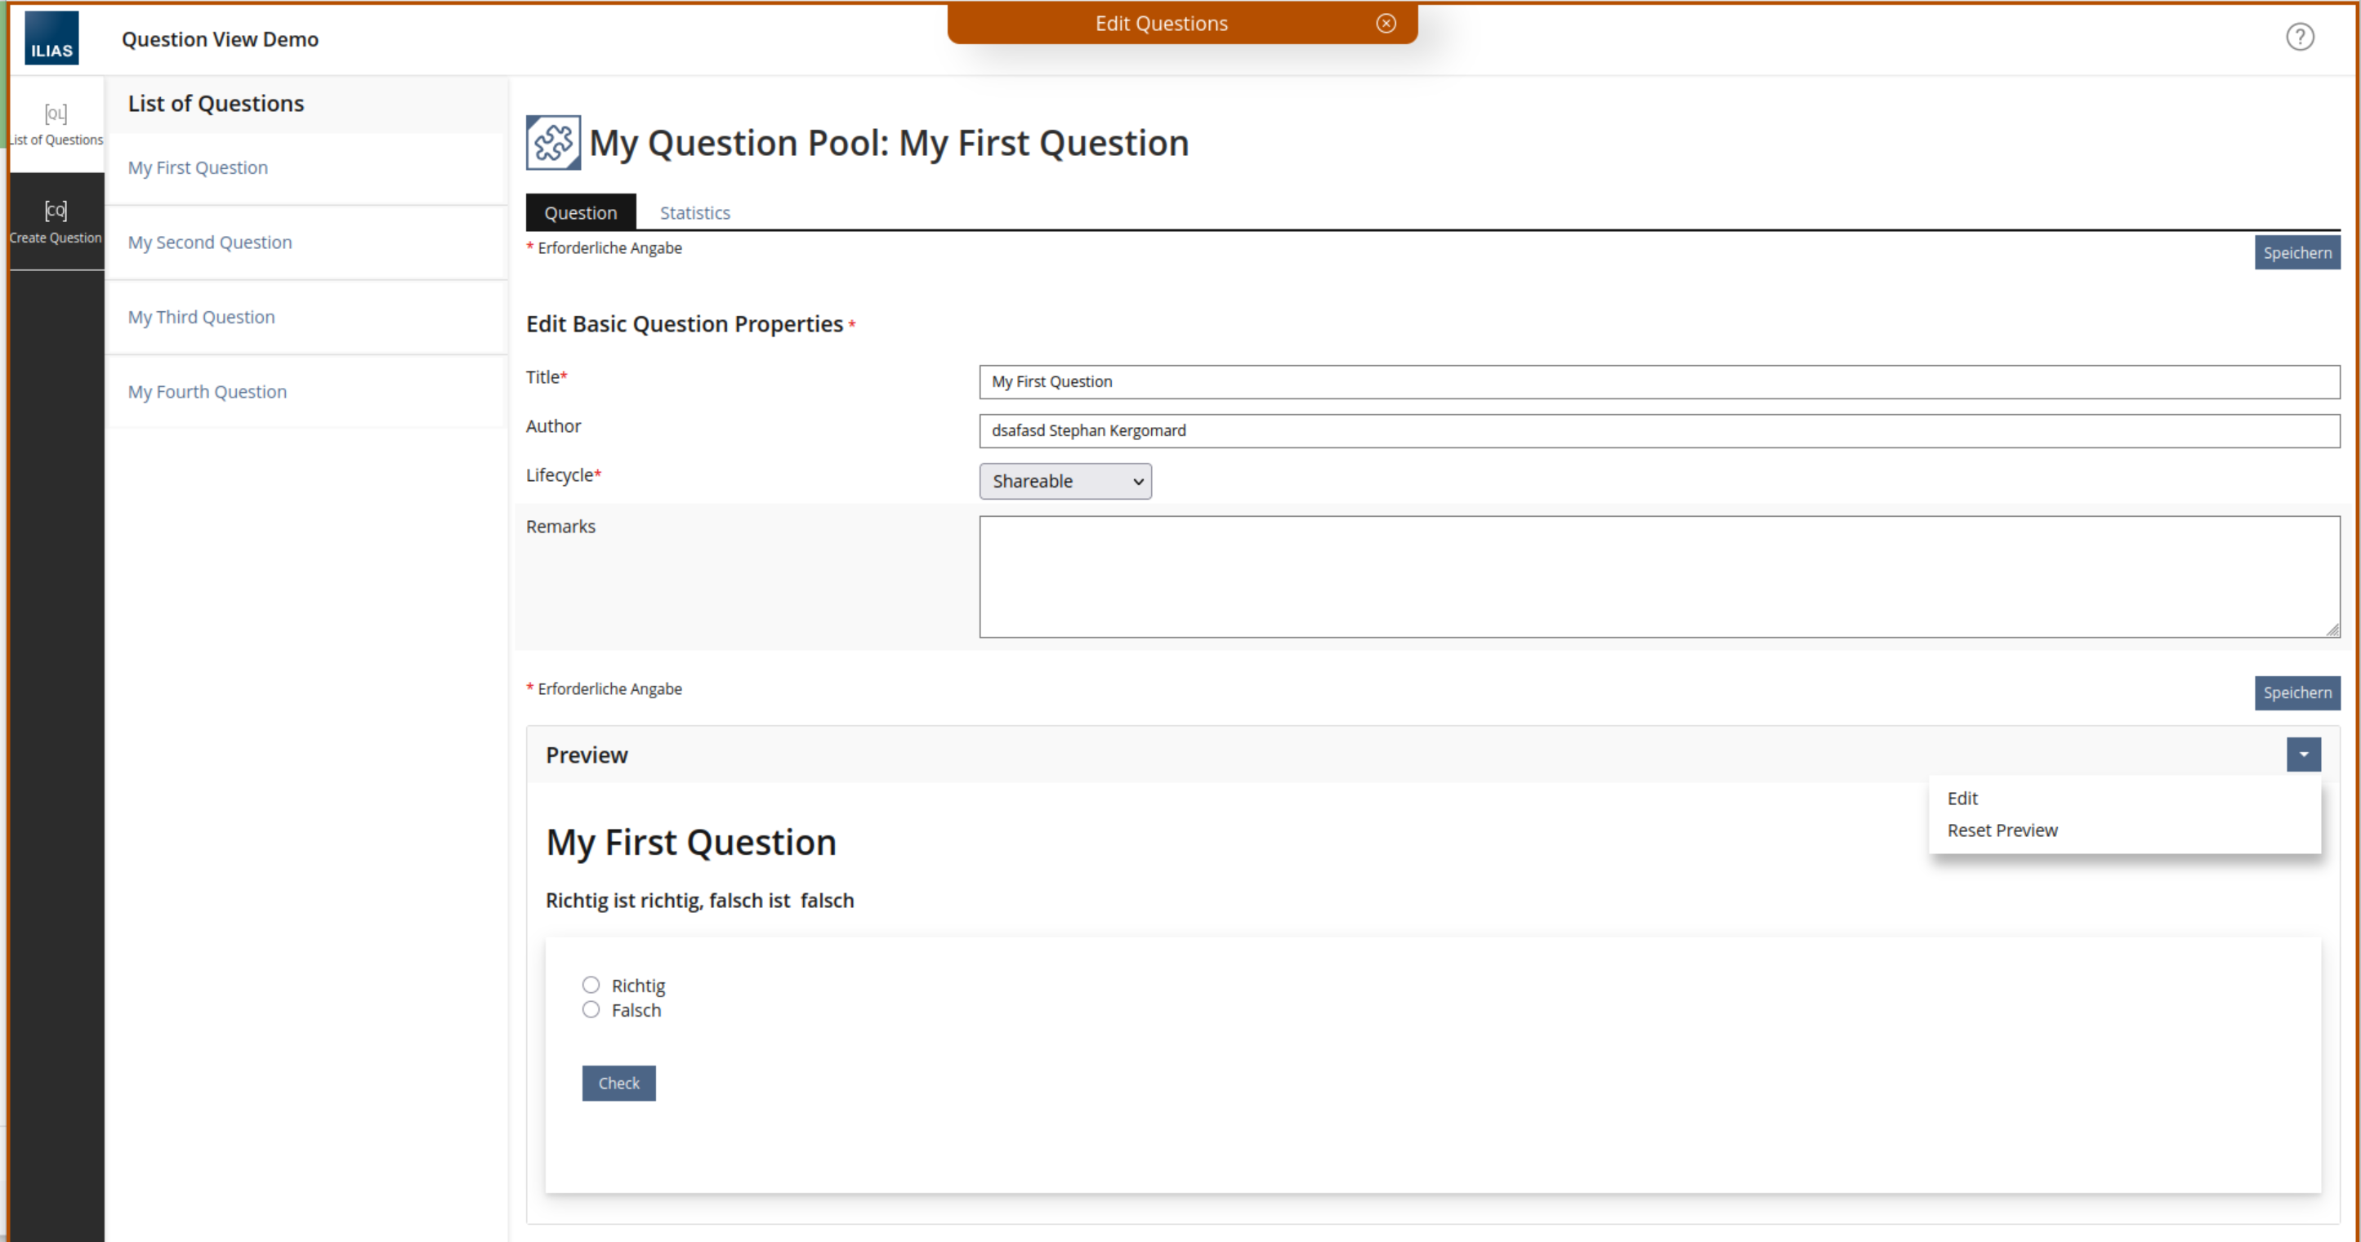Open the List of Questions sidebar icon
The width and height of the screenshot is (2361, 1242).
(56, 123)
